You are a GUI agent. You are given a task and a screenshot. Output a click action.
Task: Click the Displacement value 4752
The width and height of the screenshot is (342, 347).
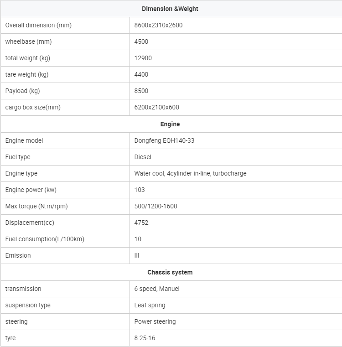click(141, 223)
